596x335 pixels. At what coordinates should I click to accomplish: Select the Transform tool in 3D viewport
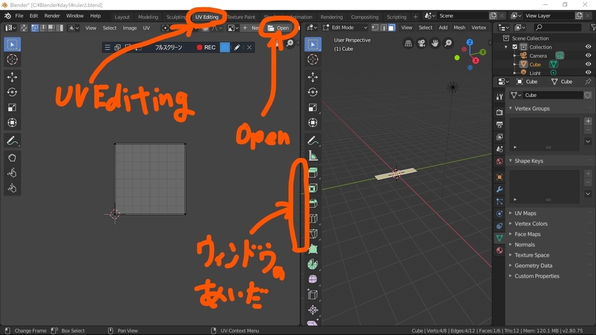point(313,123)
